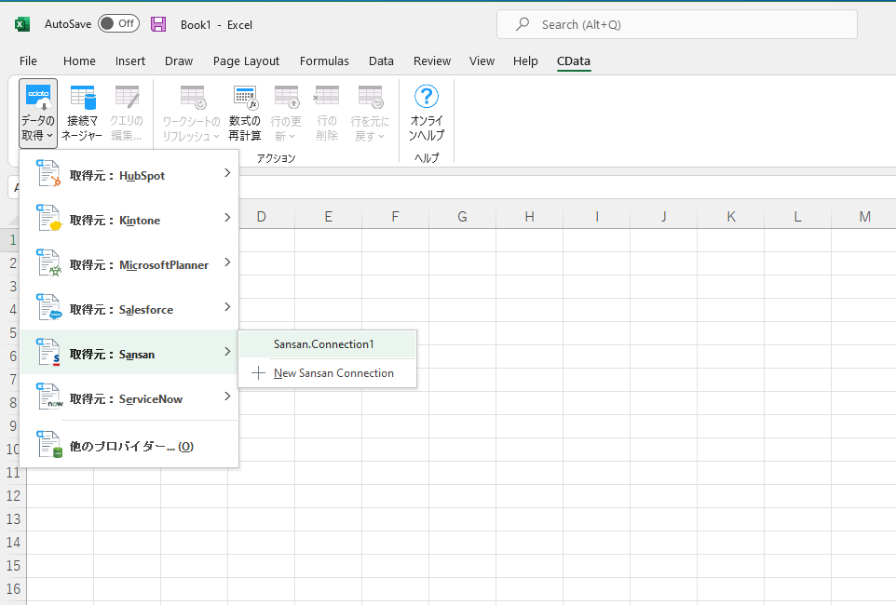Select the Kintone source icon in menu
This screenshot has height=605, width=896.
pos(48,220)
